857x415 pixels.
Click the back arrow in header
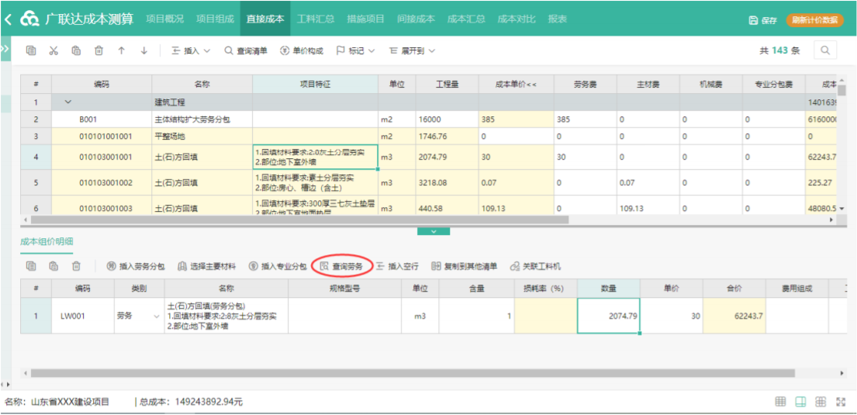coord(8,19)
